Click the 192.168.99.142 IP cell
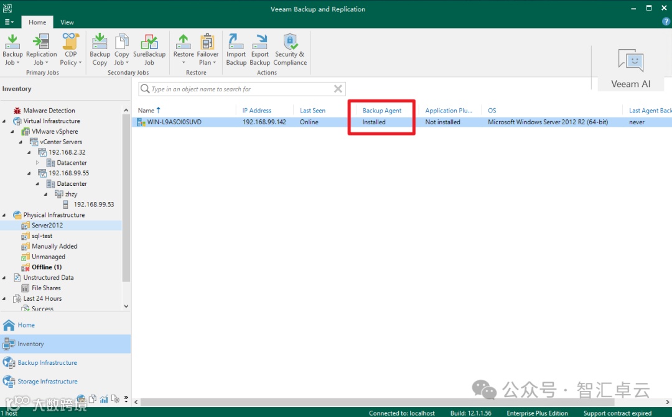The height and width of the screenshot is (417, 672). (264, 122)
